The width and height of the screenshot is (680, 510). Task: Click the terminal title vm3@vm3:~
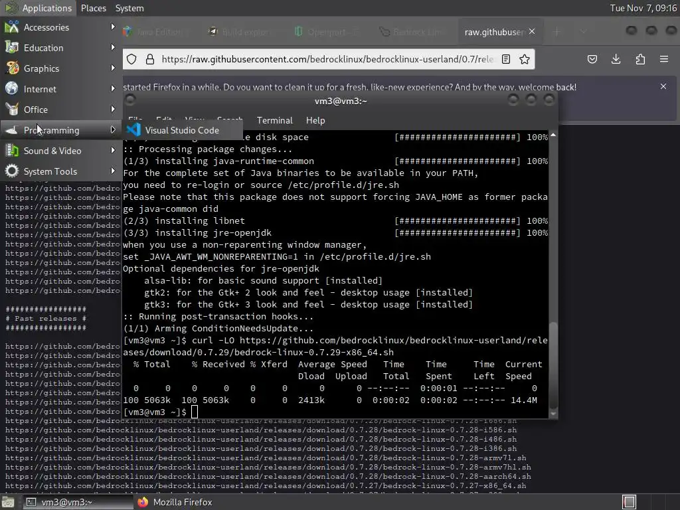[x=341, y=101]
